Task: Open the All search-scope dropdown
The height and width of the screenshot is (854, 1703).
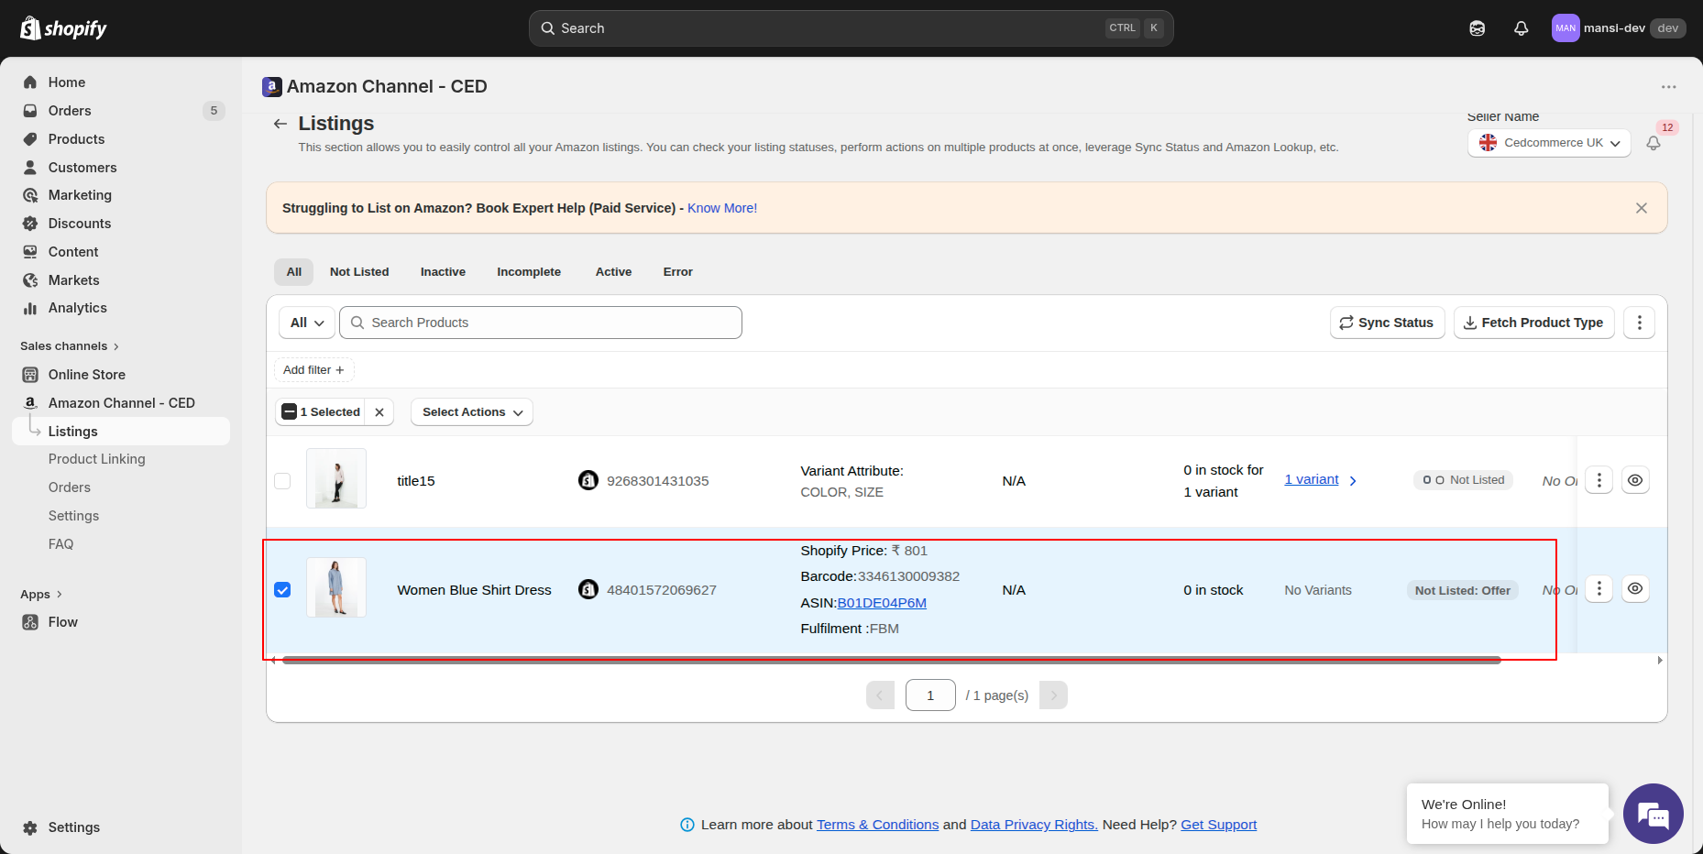Action: coord(307,323)
